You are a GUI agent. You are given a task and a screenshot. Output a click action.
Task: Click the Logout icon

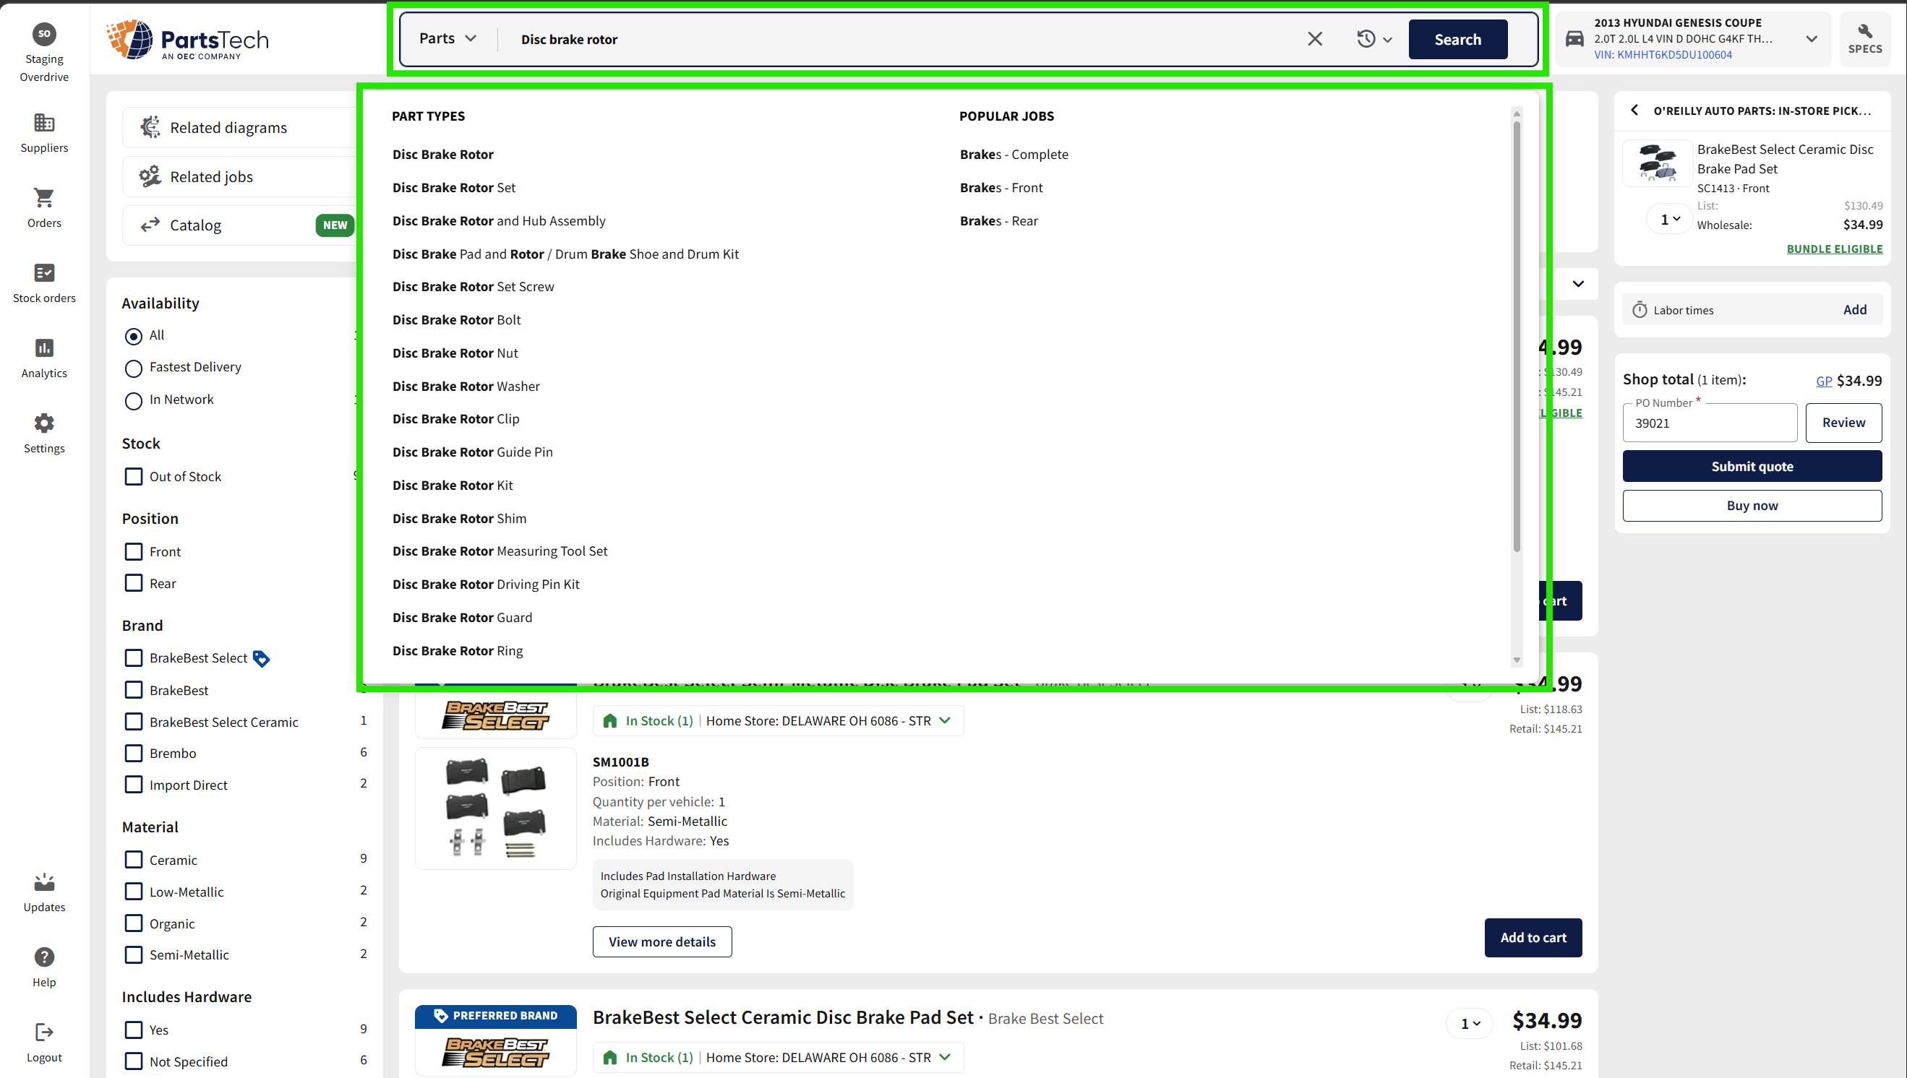pyautogui.click(x=43, y=1032)
